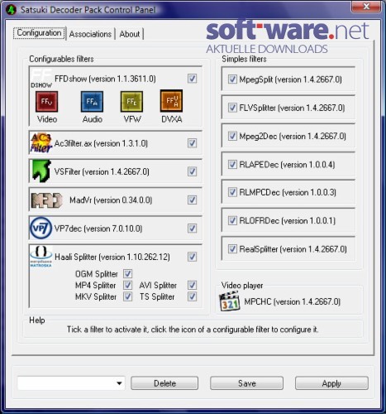Toggle the OGM Splitter checkbox
This screenshot has width=386, height=414.
[x=127, y=274]
